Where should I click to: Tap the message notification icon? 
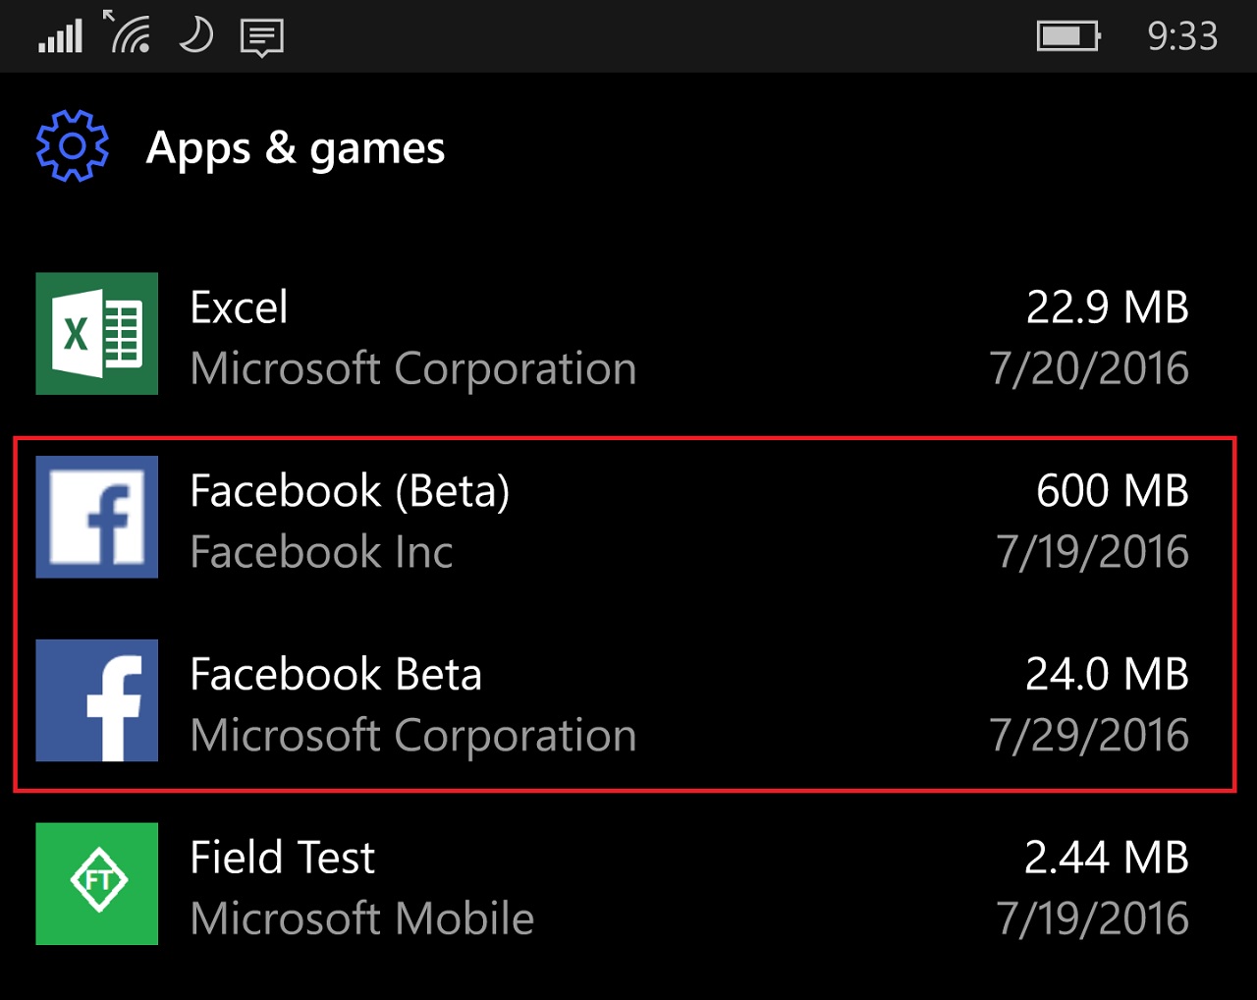261,37
